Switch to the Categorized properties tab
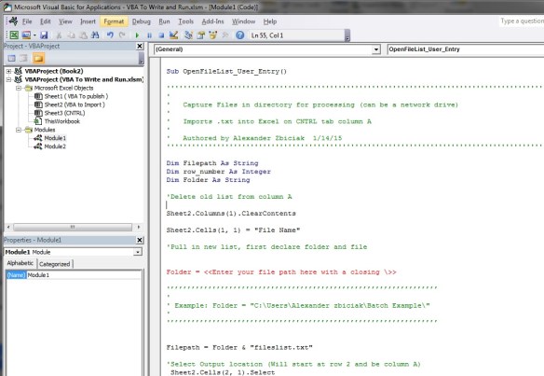The image size is (544, 376). 54,264
